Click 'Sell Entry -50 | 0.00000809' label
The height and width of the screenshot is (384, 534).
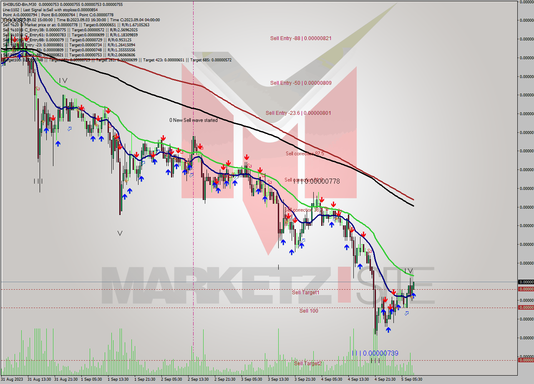tap(301, 83)
